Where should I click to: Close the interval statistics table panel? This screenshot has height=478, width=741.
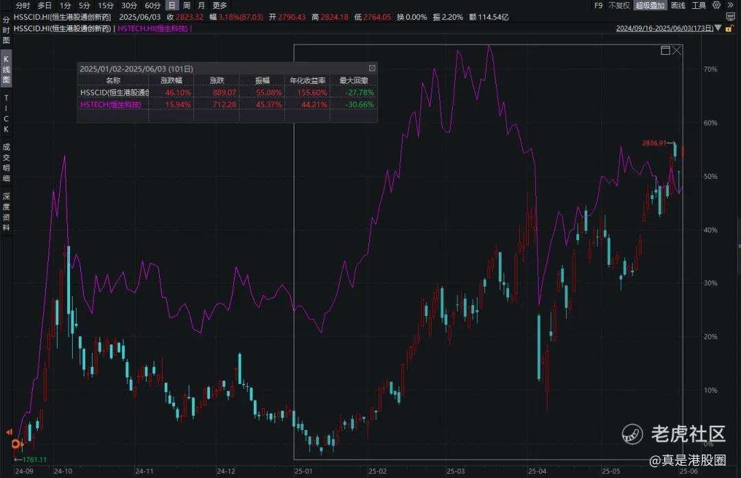point(372,69)
